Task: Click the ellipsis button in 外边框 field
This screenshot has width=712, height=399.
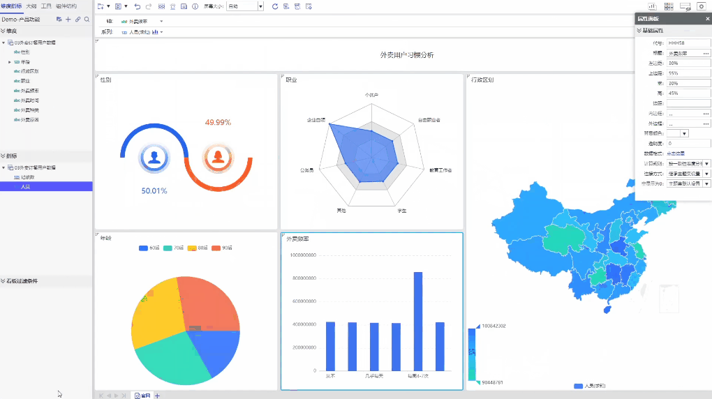Action: click(706, 123)
